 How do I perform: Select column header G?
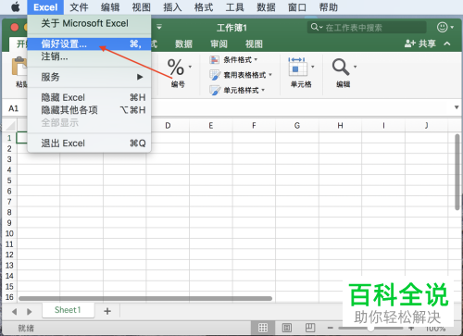click(x=297, y=126)
